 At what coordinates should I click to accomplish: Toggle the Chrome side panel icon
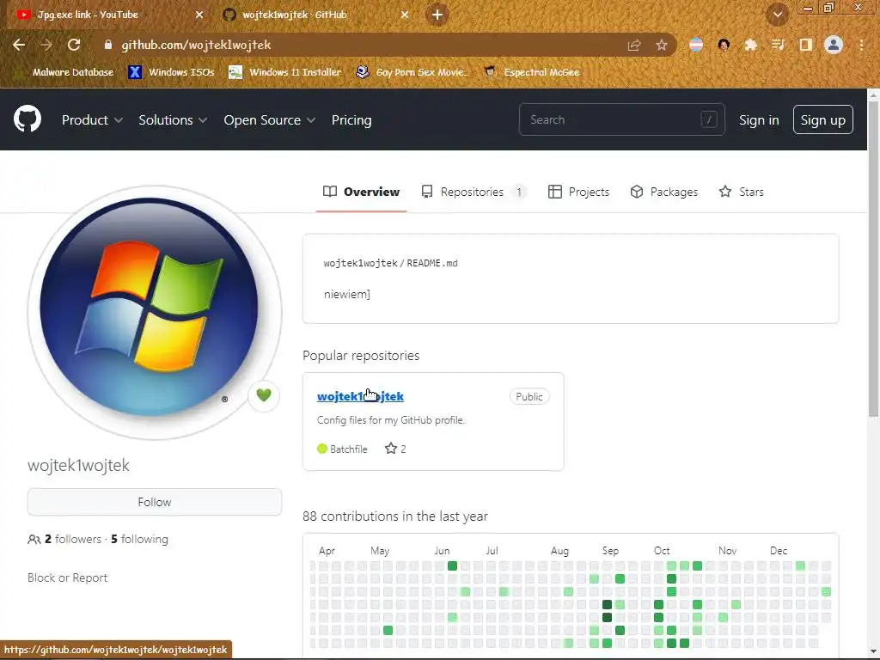(x=805, y=45)
